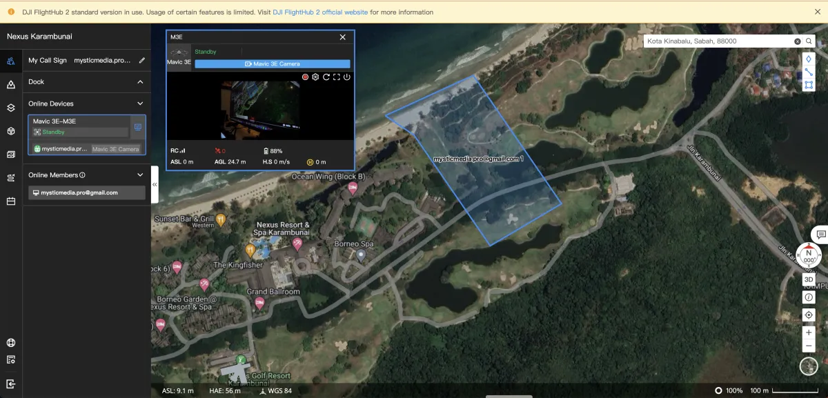Open the Layers sidebar icon
The width and height of the screenshot is (828, 398).
point(10,108)
